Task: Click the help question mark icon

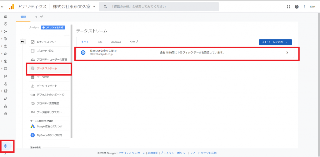Action: click(297, 7)
